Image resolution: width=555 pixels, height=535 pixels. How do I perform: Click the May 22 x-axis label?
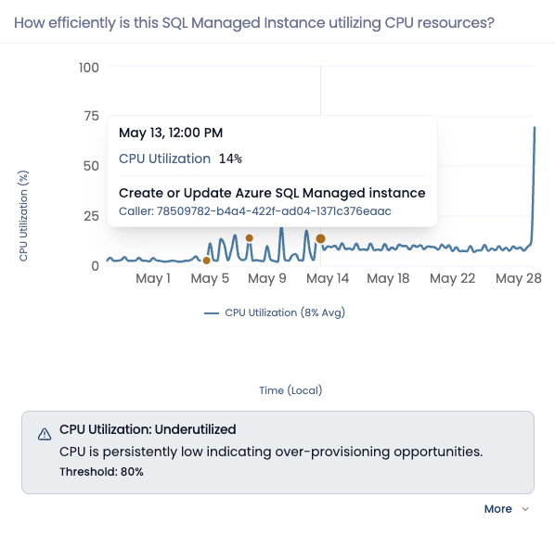452,279
